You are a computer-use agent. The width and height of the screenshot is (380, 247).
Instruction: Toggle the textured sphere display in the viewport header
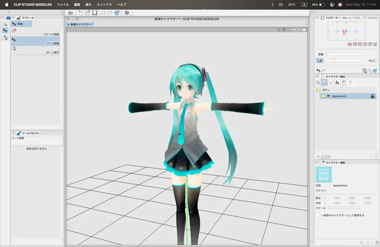(x=284, y=30)
